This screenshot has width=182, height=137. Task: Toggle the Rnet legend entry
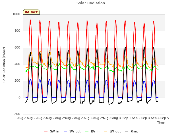click(x=131, y=131)
